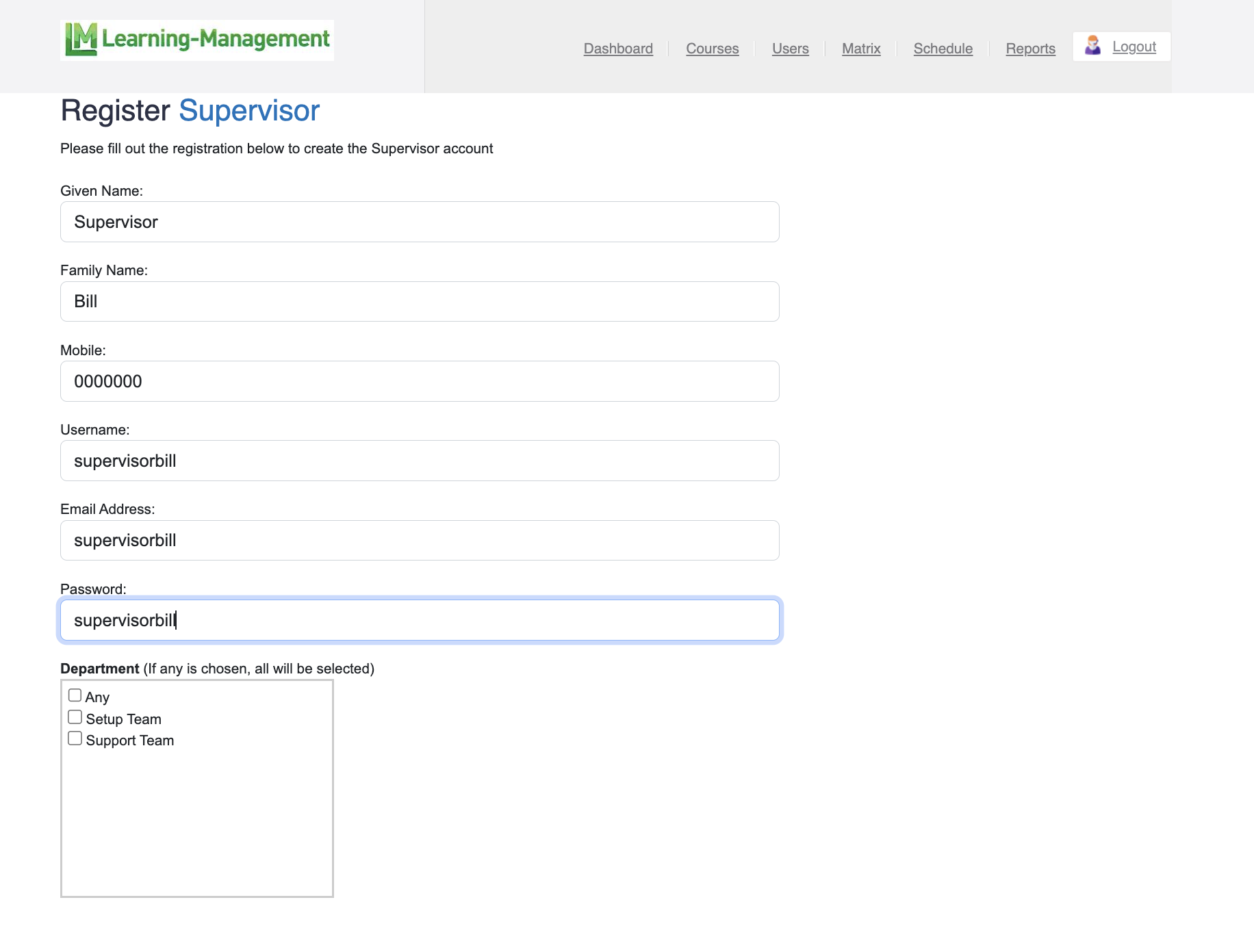Click the Learning-Management logo
The width and height of the screenshot is (1254, 939).
point(197,40)
